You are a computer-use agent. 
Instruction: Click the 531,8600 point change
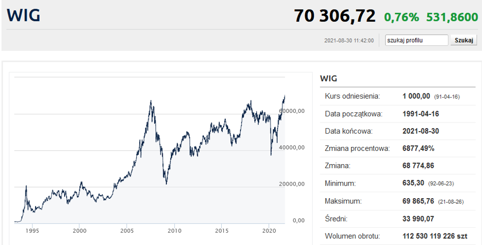pyautogui.click(x=452, y=17)
